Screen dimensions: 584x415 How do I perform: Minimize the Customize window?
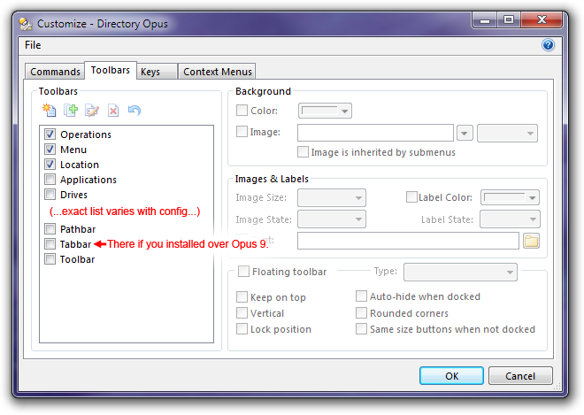point(485,20)
